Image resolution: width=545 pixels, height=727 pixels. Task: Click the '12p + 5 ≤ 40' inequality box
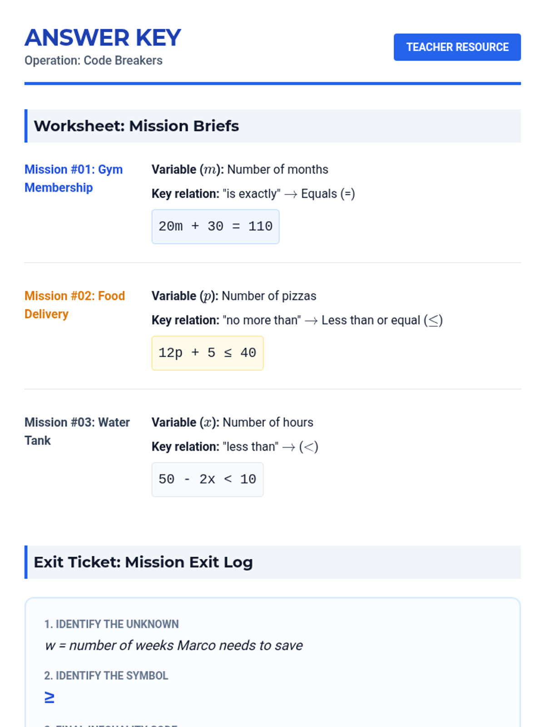[x=207, y=353]
